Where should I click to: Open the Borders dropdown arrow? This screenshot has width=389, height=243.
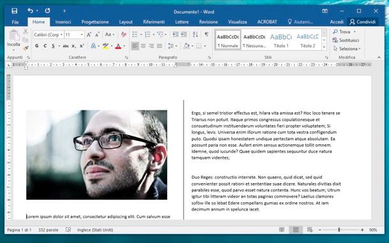pos(205,46)
